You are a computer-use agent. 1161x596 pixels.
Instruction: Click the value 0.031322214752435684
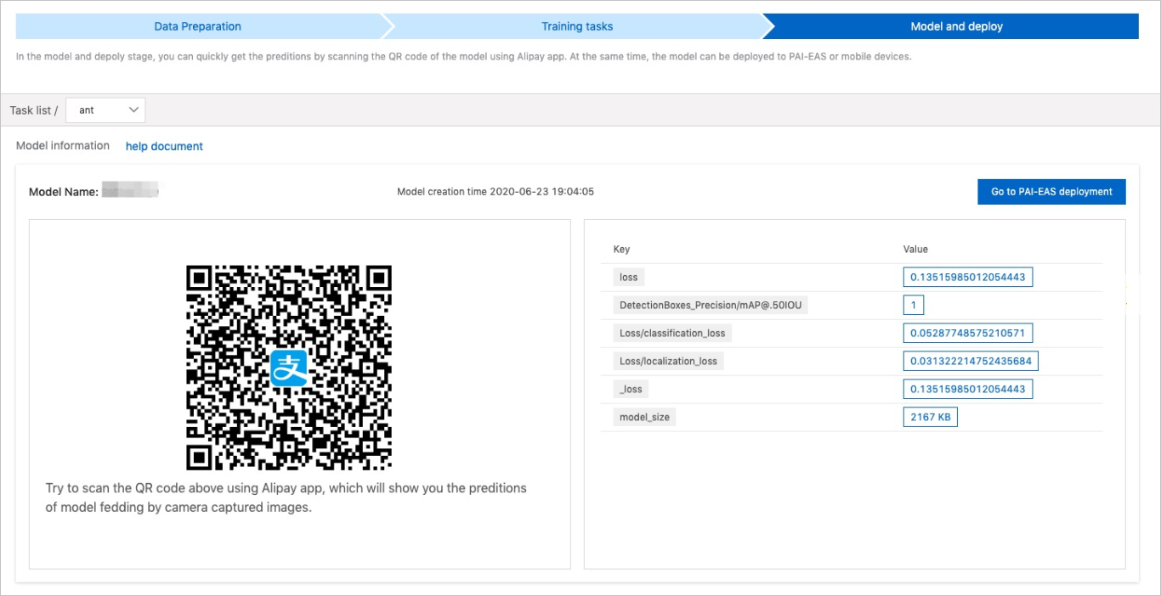[x=971, y=362]
